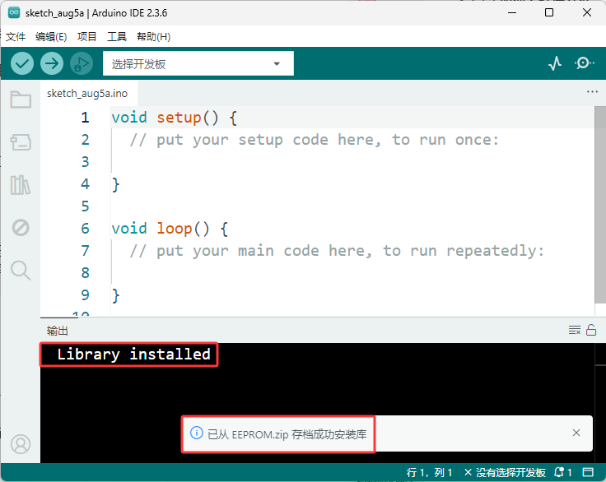Click the Arduino IDE title bar logo
This screenshot has height=482, width=606.
pos(14,12)
